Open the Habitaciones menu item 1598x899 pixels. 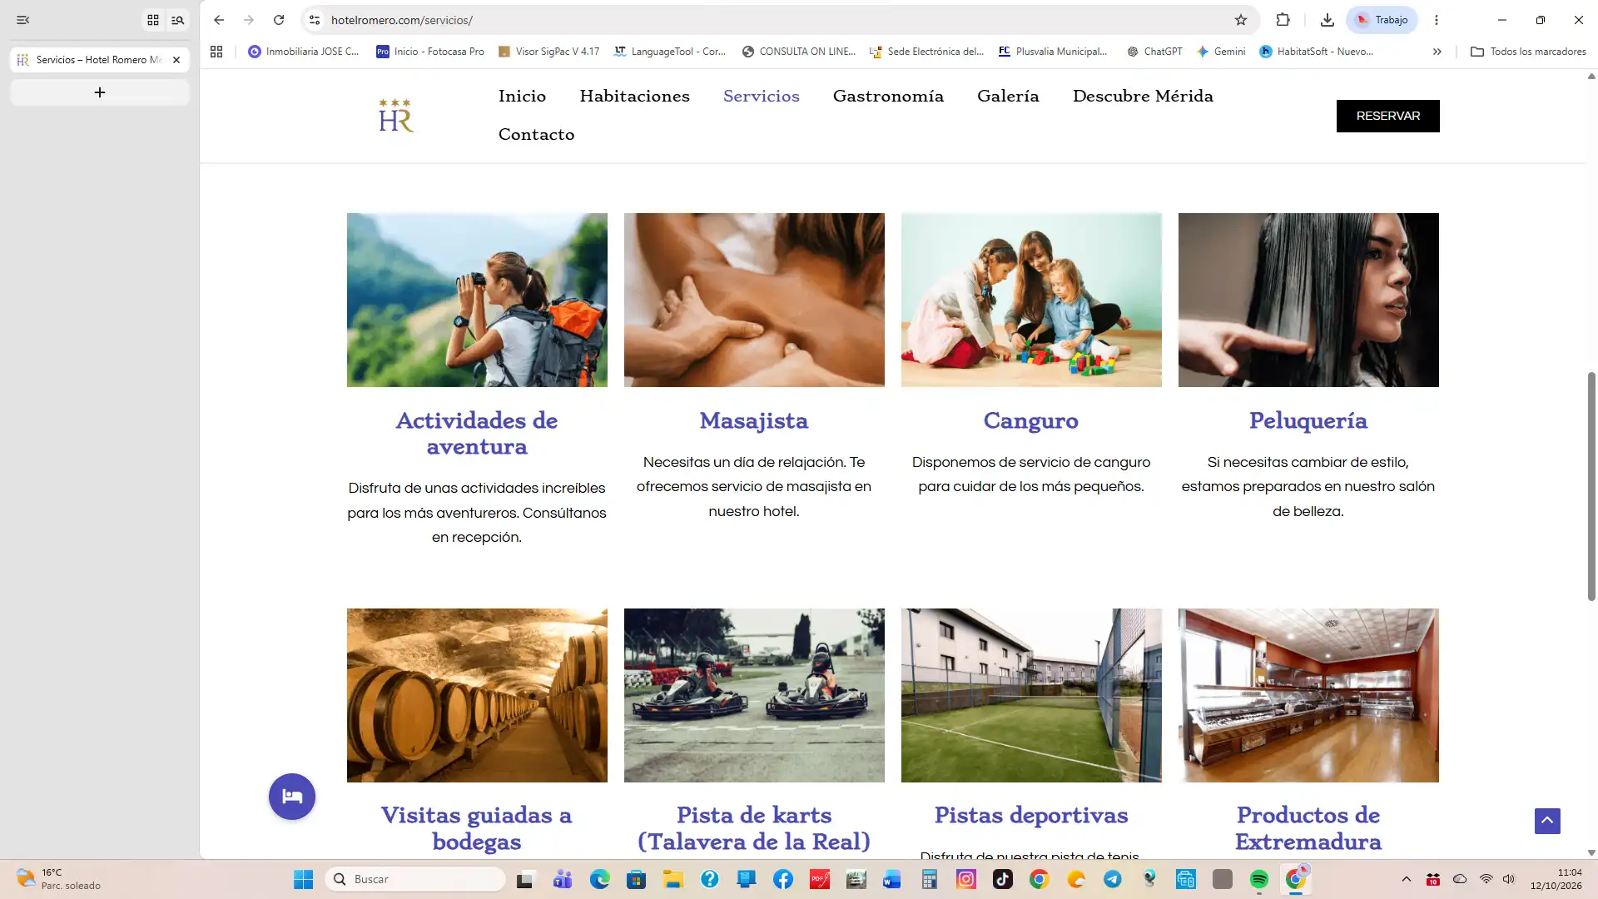tap(635, 97)
